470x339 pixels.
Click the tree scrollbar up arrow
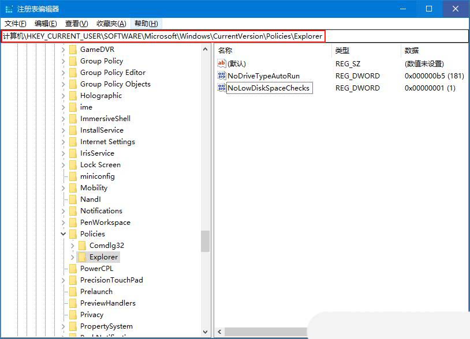point(206,49)
